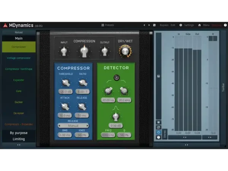
Task: Open the Manual release mode selector
Action: 73,126
